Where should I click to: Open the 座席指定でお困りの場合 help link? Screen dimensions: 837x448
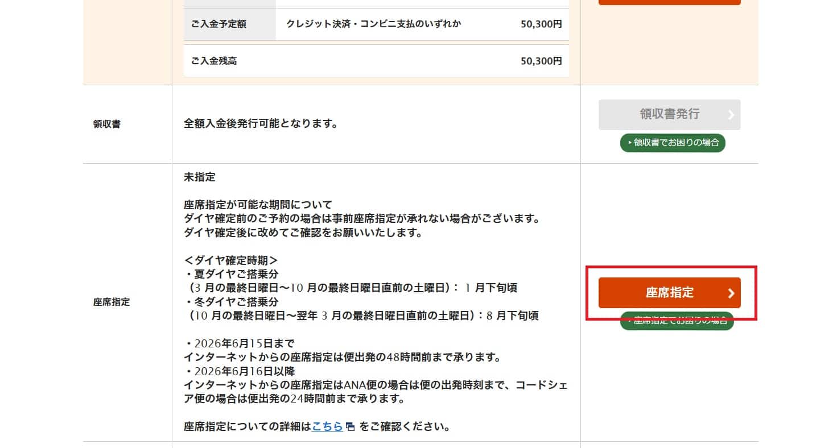(x=677, y=321)
